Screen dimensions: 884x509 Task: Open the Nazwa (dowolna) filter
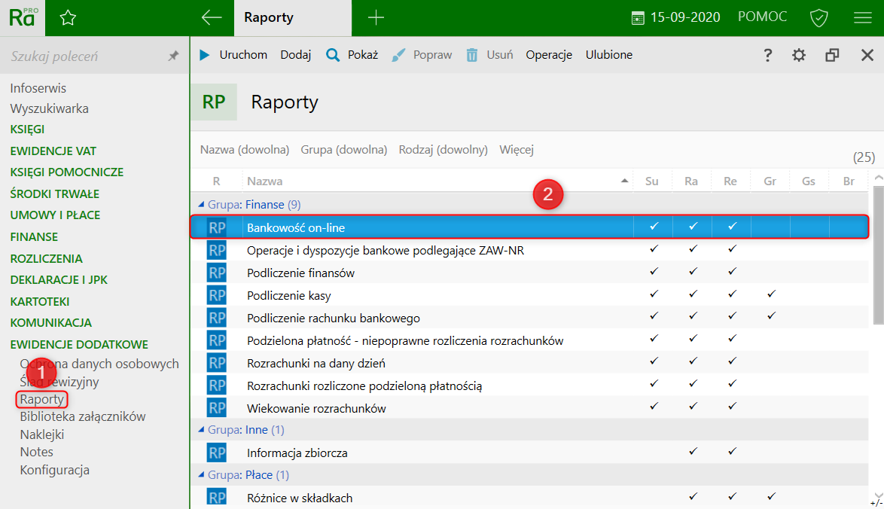pyautogui.click(x=245, y=150)
